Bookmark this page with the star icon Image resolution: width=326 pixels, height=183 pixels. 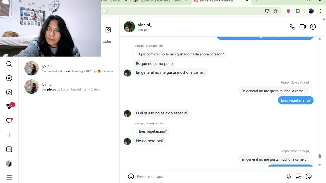pos(276,11)
